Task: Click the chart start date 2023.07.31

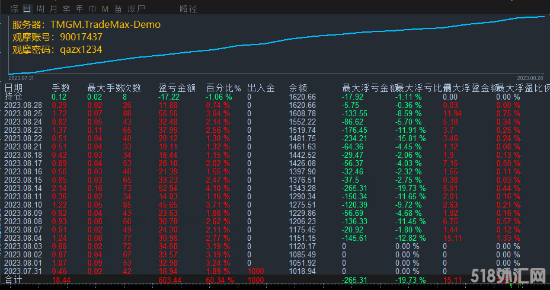Action: 21,78
